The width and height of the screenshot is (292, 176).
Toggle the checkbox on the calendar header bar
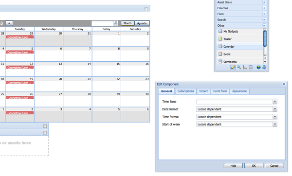point(146,9)
